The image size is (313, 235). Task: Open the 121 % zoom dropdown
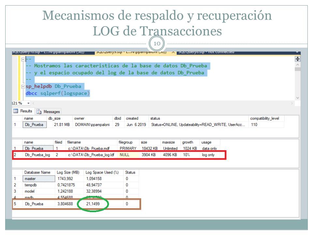(28, 103)
